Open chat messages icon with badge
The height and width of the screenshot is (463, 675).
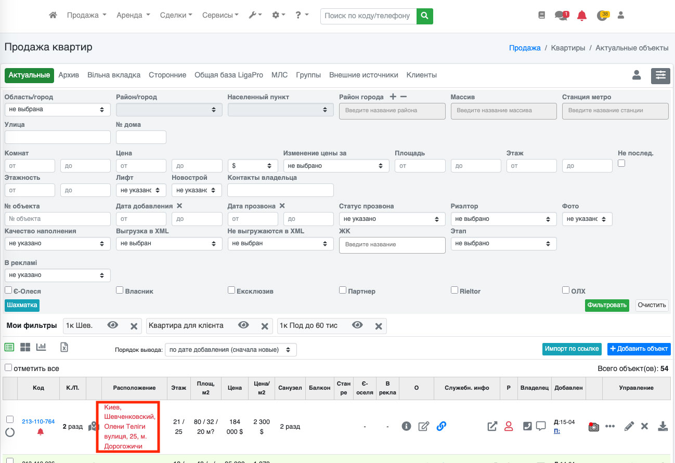(561, 16)
